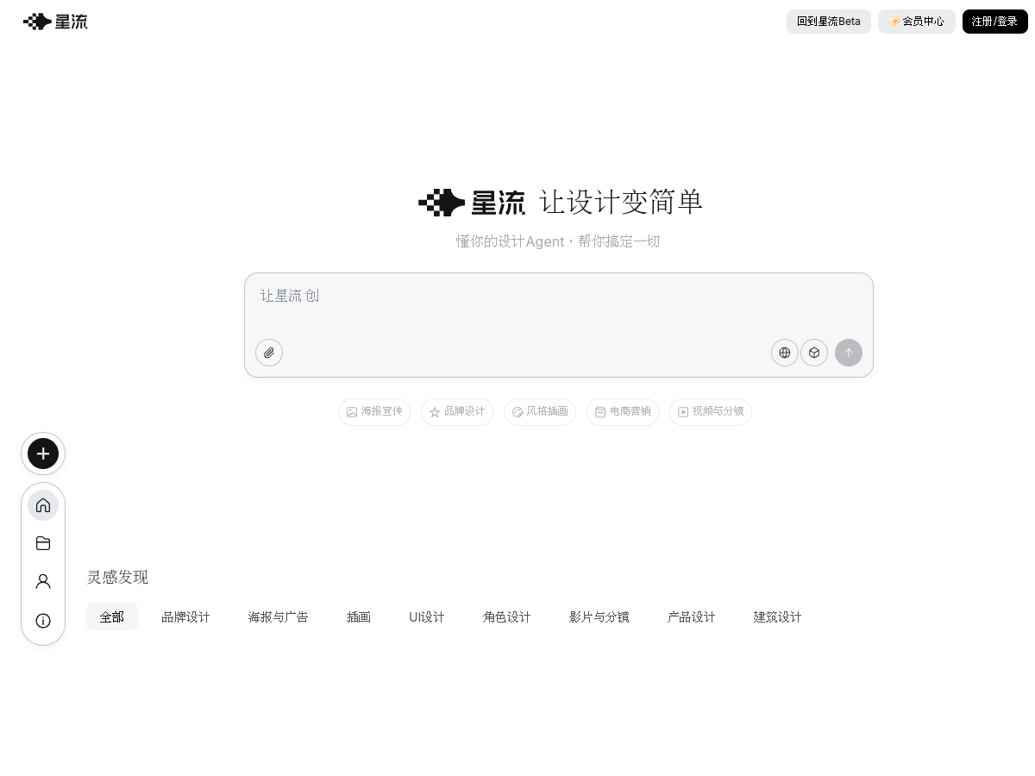This screenshot has height=776, width=1035.
Task: Go to home via the sidebar house icon
Action: coord(43,505)
